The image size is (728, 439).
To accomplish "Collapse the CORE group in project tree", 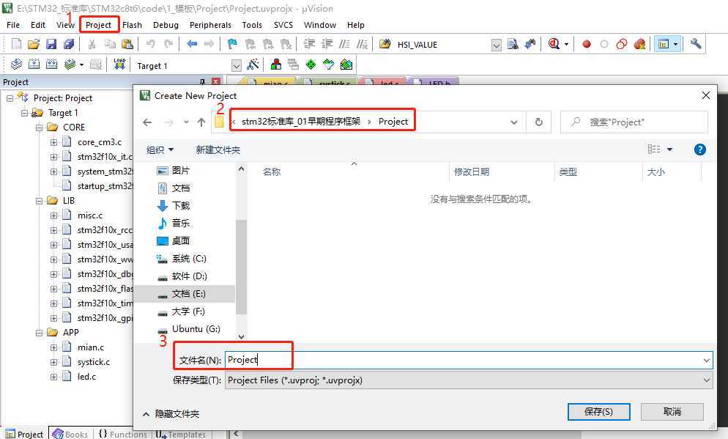I will tap(40, 128).
